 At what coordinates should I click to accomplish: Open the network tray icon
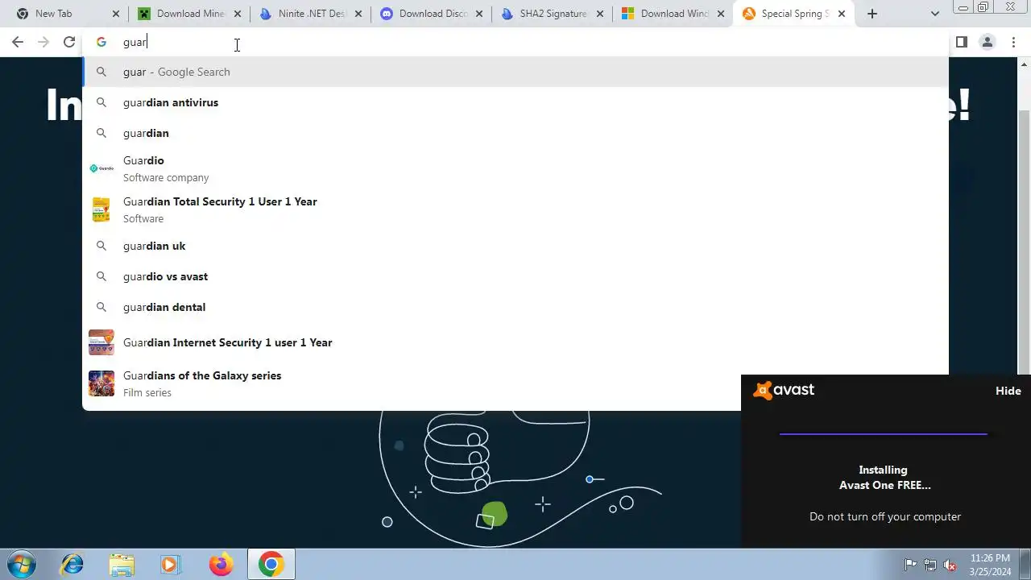(x=930, y=565)
